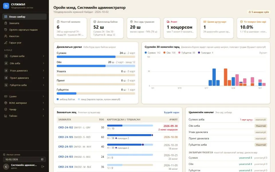This screenshot has height=172, width=275.
Task: Click the number 3 badge for Угаах дамжлага
Action: coord(6,71)
